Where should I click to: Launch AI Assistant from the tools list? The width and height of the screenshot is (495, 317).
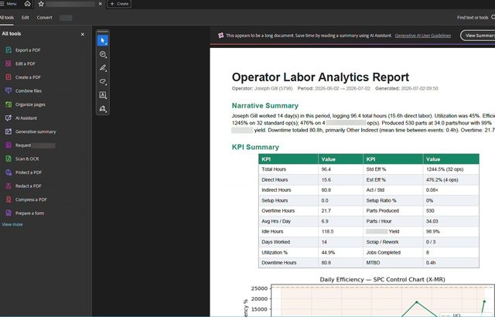click(21, 118)
